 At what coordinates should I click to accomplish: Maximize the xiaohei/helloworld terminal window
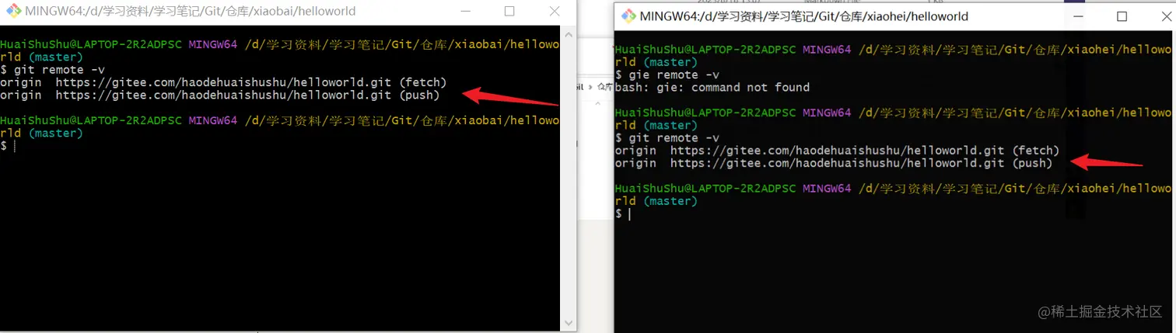point(1122,16)
